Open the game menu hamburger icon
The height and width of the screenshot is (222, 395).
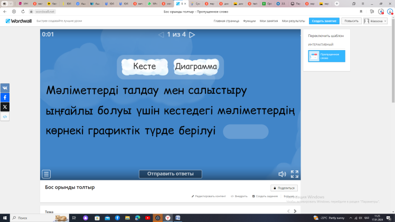(x=46, y=174)
